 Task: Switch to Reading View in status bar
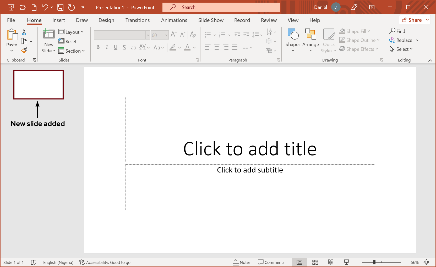(x=331, y=262)
